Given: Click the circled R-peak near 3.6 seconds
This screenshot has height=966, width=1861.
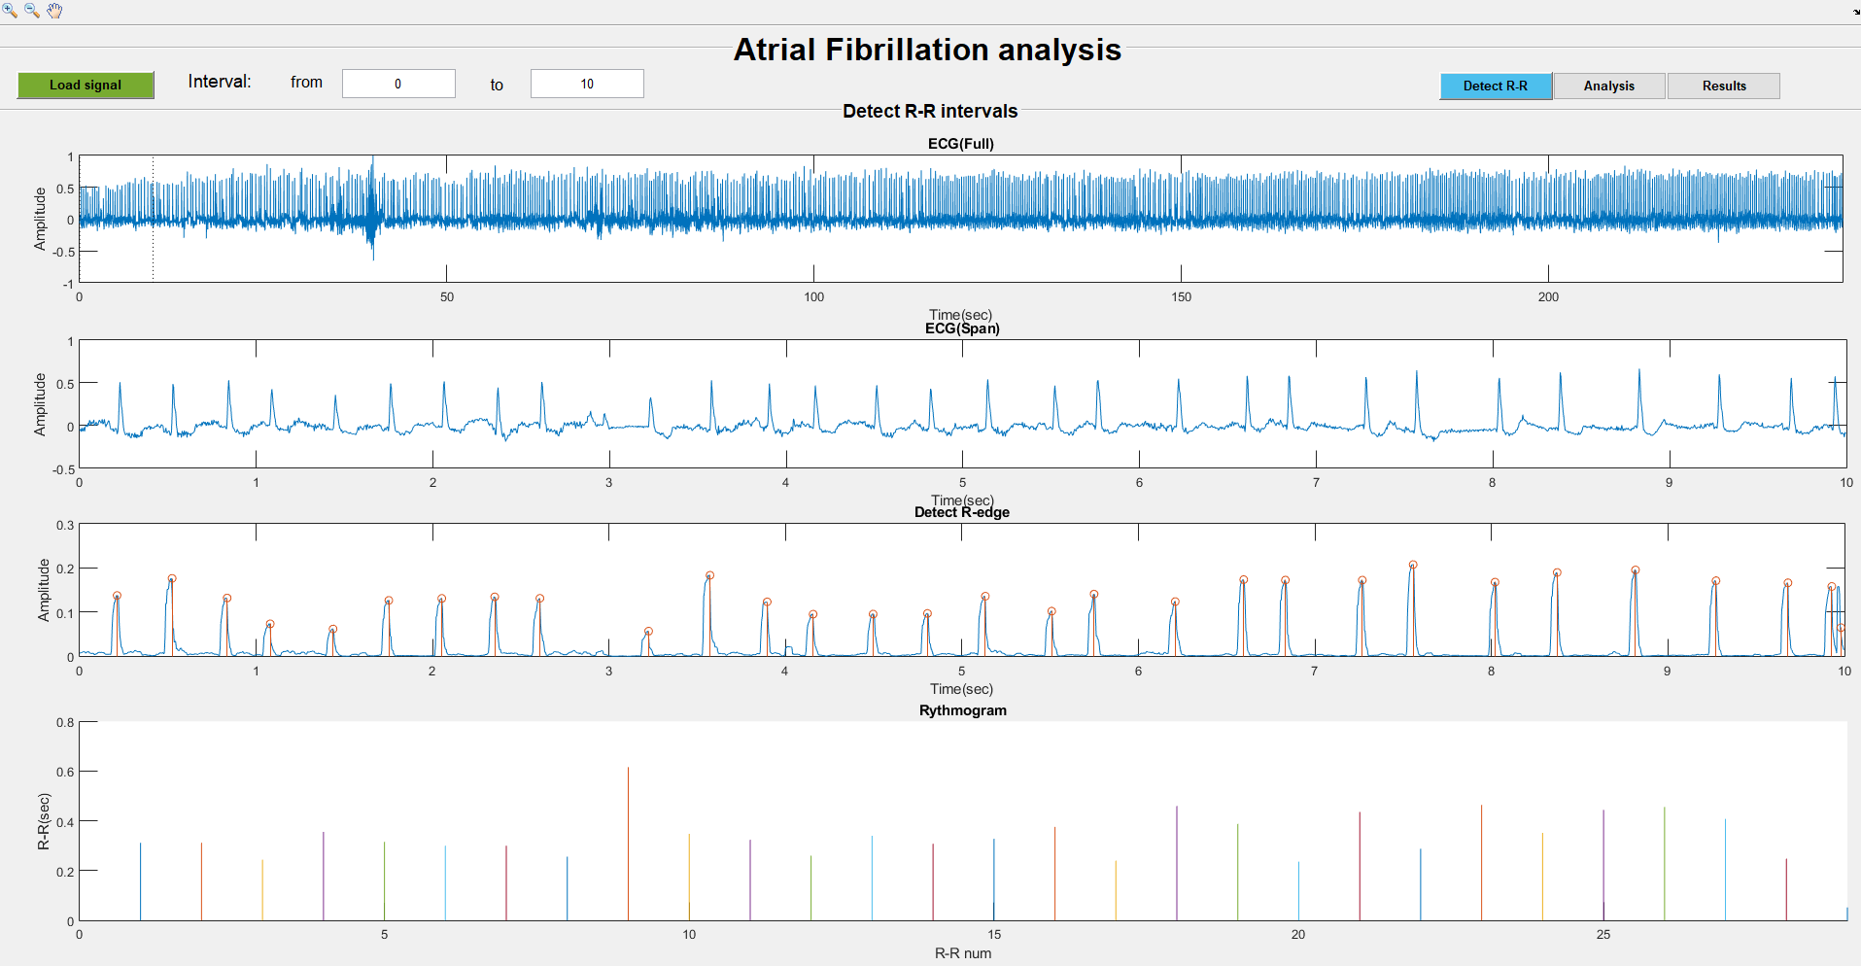Looking at the screenshot, I should pos(707,575).
